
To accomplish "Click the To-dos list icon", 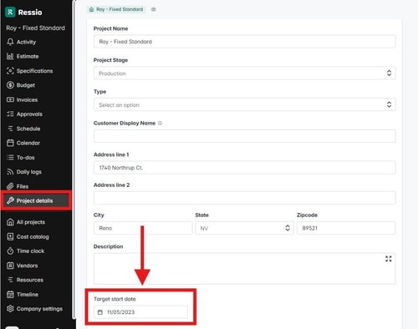I will (x=10, y=158).
